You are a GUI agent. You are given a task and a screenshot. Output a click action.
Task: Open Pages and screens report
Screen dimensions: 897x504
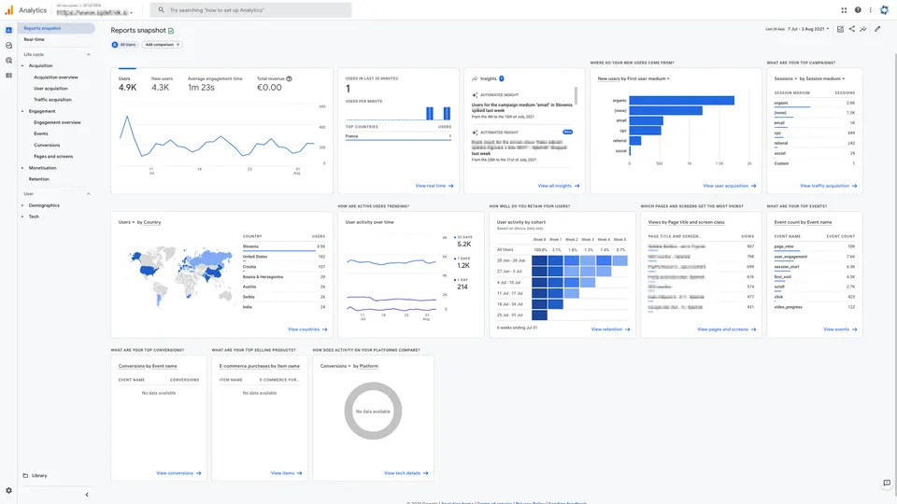[x=53, y=157]
